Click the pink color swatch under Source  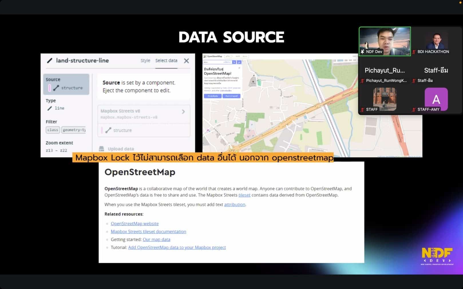pos(50,88)
